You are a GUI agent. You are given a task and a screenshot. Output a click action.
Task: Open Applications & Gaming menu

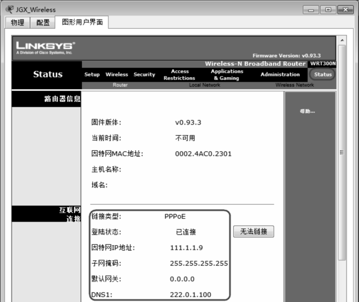227,75
